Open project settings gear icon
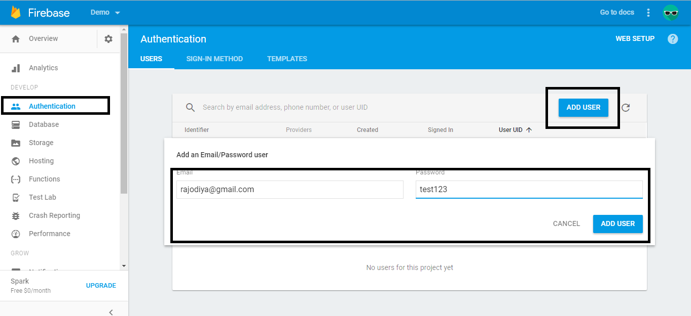Screen dimensions: 691x316 (x=108, y=39)
